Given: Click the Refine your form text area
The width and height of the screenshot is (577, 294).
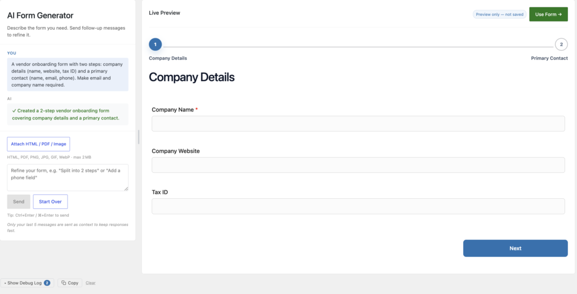Looking at the screenshot, I should tap(68, 177).
